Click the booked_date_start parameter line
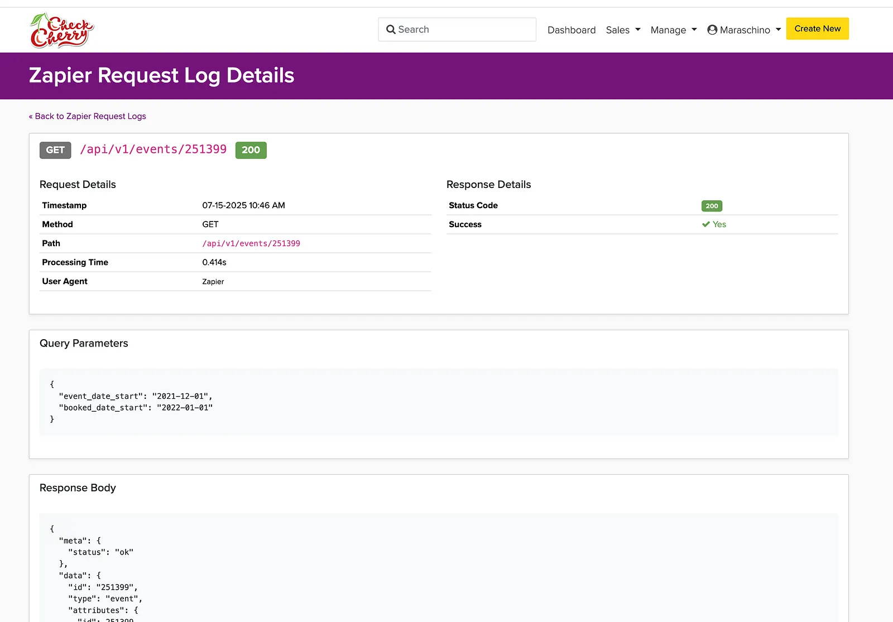This screenshot has width=893, height=622. [136, 408]
